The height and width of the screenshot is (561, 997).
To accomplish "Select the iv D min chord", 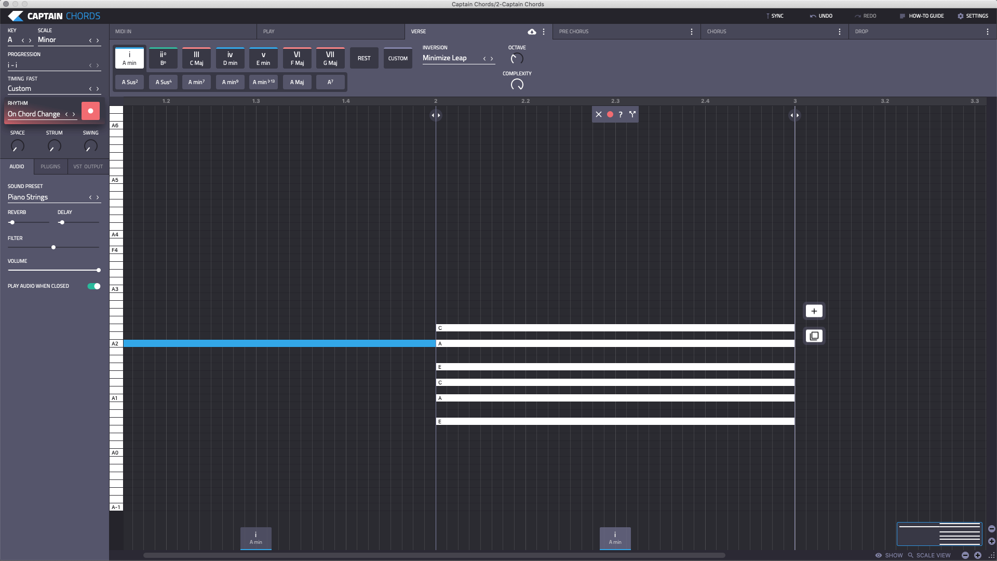I will tap(230, 58).
